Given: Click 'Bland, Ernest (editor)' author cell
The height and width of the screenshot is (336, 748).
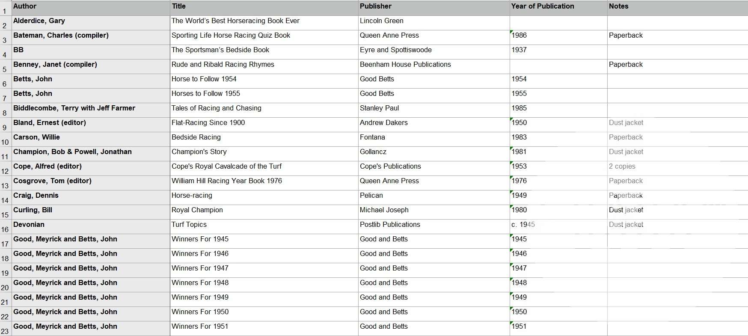Looking at the screenshot, I should coord(91,125).
